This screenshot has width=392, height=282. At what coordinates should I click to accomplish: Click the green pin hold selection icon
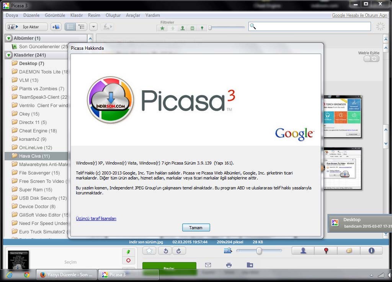point(129,252)
